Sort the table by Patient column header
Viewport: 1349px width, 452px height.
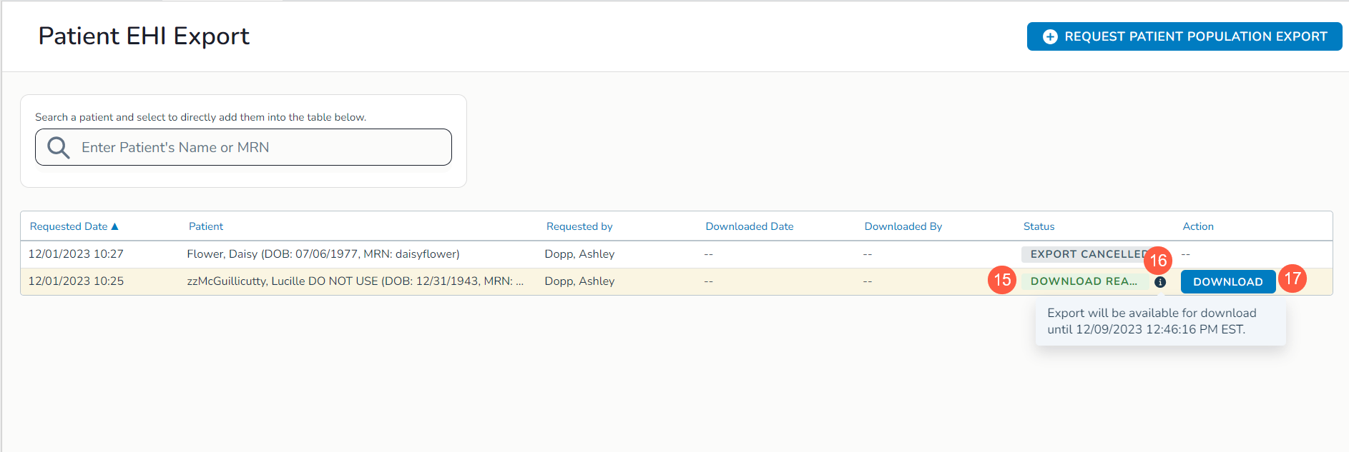click(206, 226)
